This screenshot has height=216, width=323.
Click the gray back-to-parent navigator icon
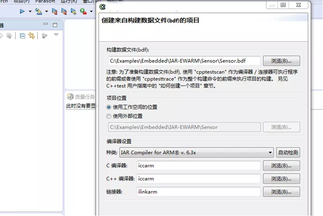click(x=9, y=36)
